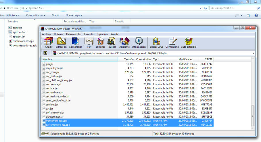The image size is (261, 142).
Task: Select the Buscar binoculars icon
Action: click(x=112, y=43)
